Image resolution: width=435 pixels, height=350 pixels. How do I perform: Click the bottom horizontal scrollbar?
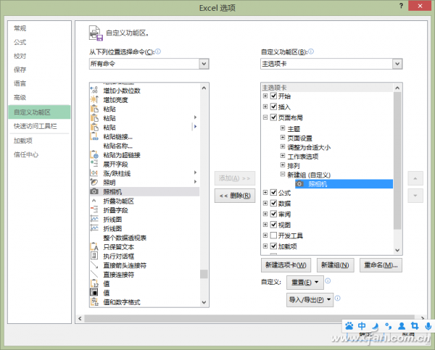pyautogui.click(x=249, y=318)
